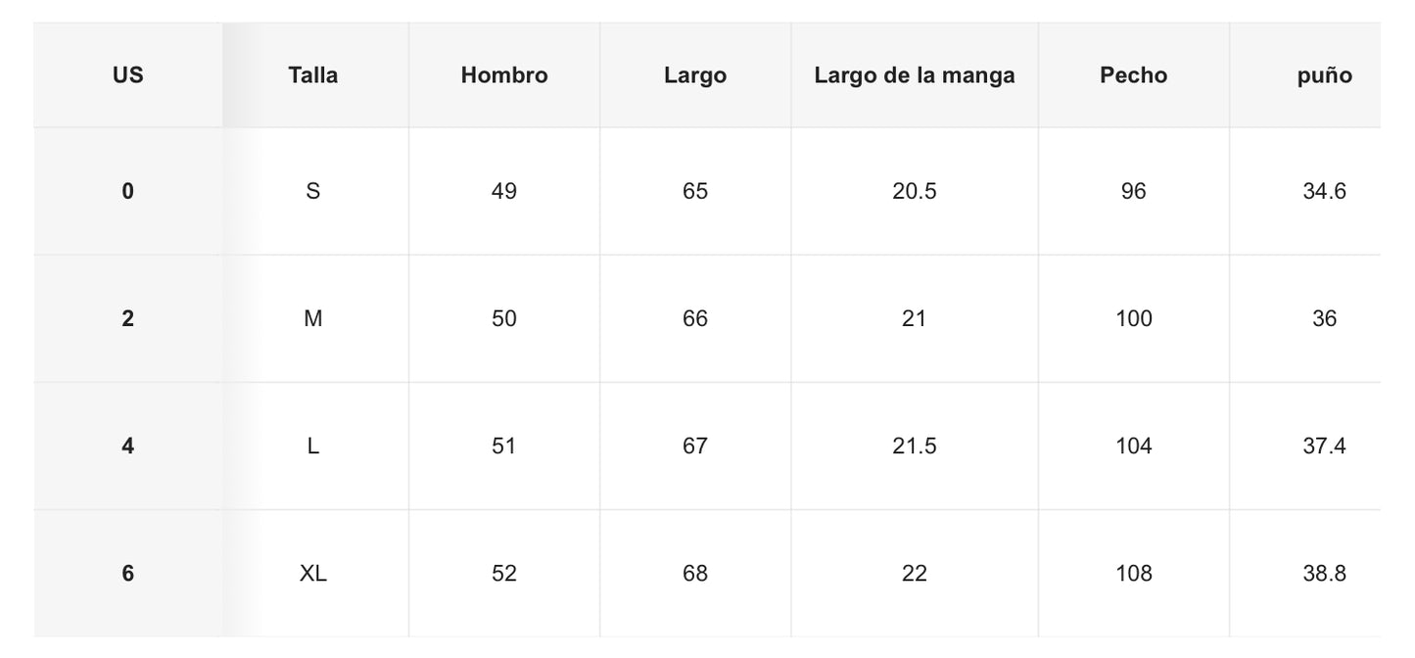
Task: Click US size 2 row header
Action: tap(128, 318)
